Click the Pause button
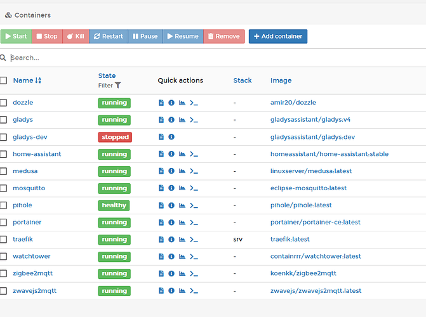This screenshot has width=426, height=317. point(145,36)
